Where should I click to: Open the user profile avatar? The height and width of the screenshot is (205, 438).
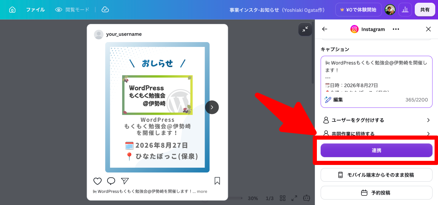coord(390,10)
